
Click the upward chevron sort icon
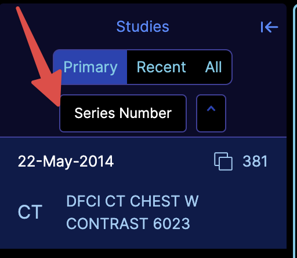211,109
